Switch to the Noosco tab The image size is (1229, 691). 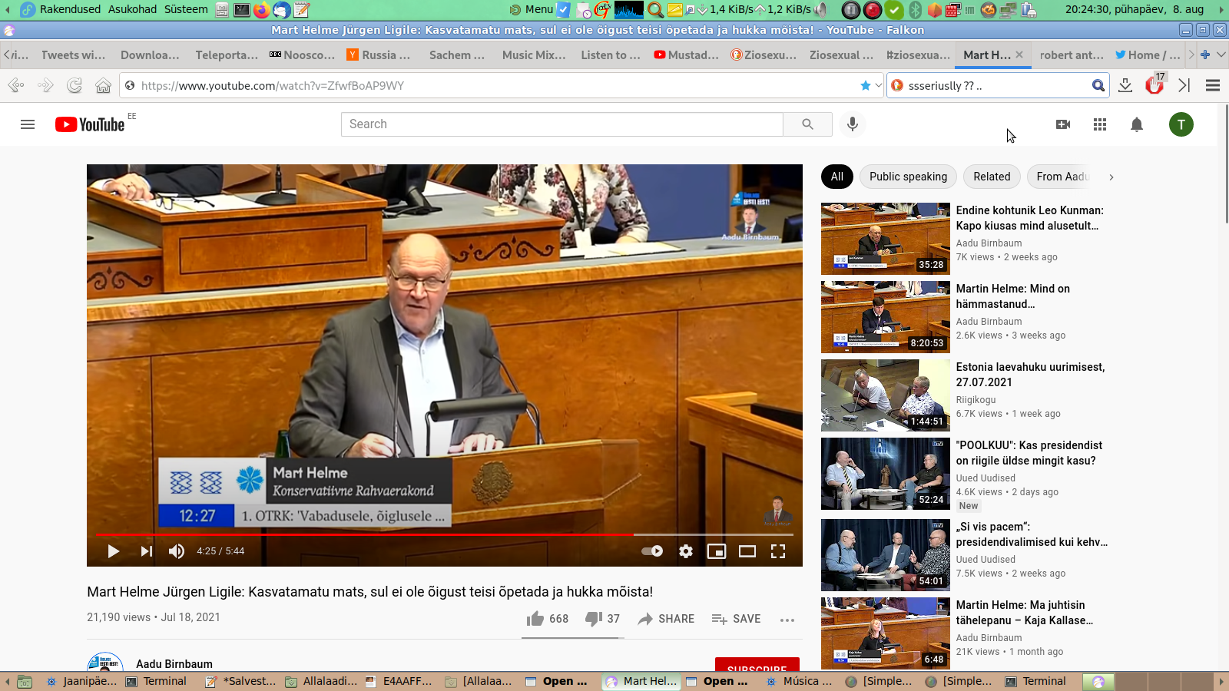point(303,55)
